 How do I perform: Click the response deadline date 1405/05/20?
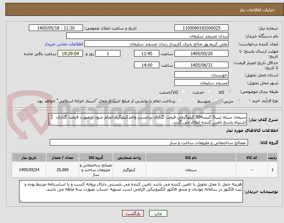(201, 54)
